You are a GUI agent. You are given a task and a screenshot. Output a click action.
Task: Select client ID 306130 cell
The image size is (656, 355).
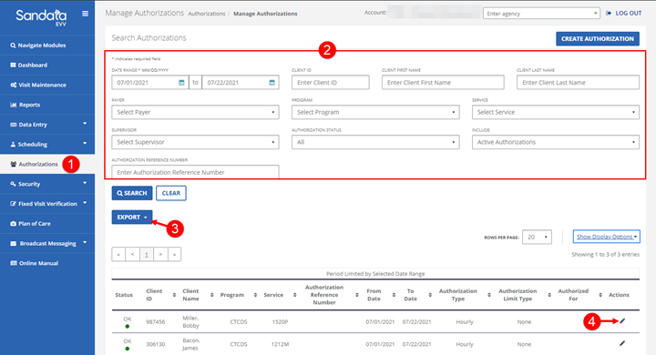(x=155, y=344)
